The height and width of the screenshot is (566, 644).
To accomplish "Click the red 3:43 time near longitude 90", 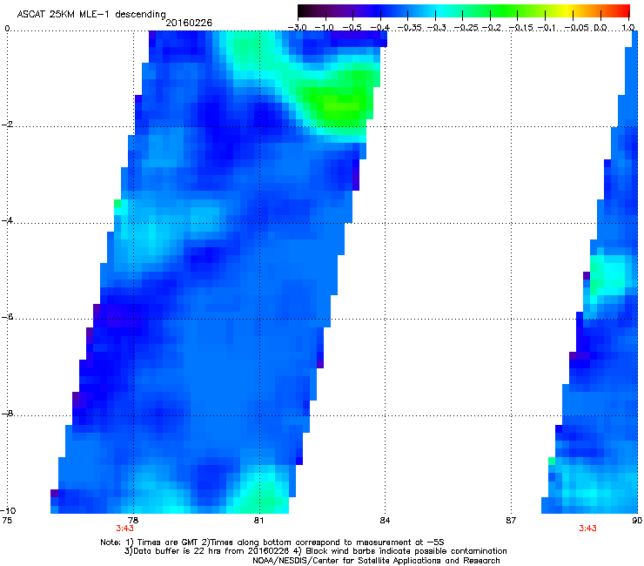I will coord(587,529).
